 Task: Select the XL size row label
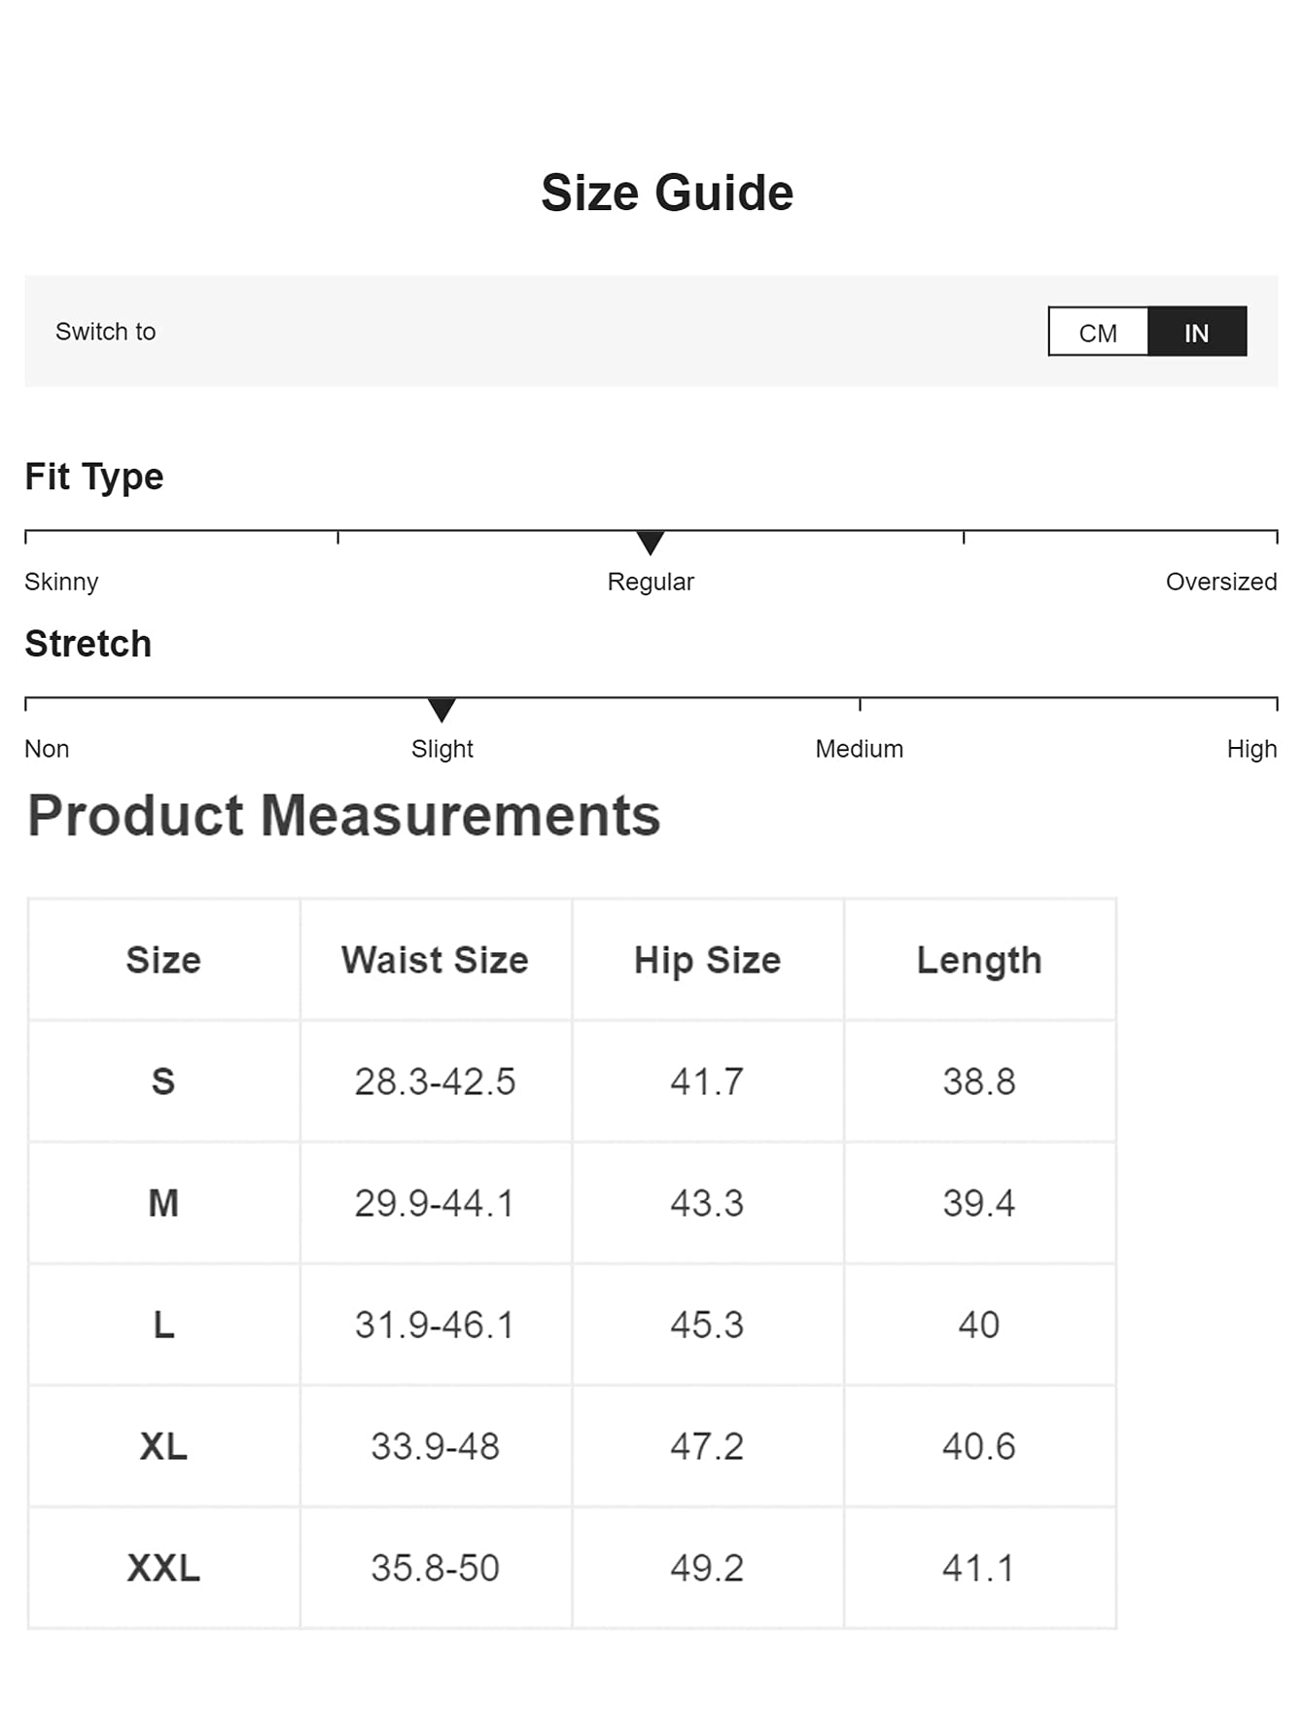pyautogui.click(x=163, y=1446)
